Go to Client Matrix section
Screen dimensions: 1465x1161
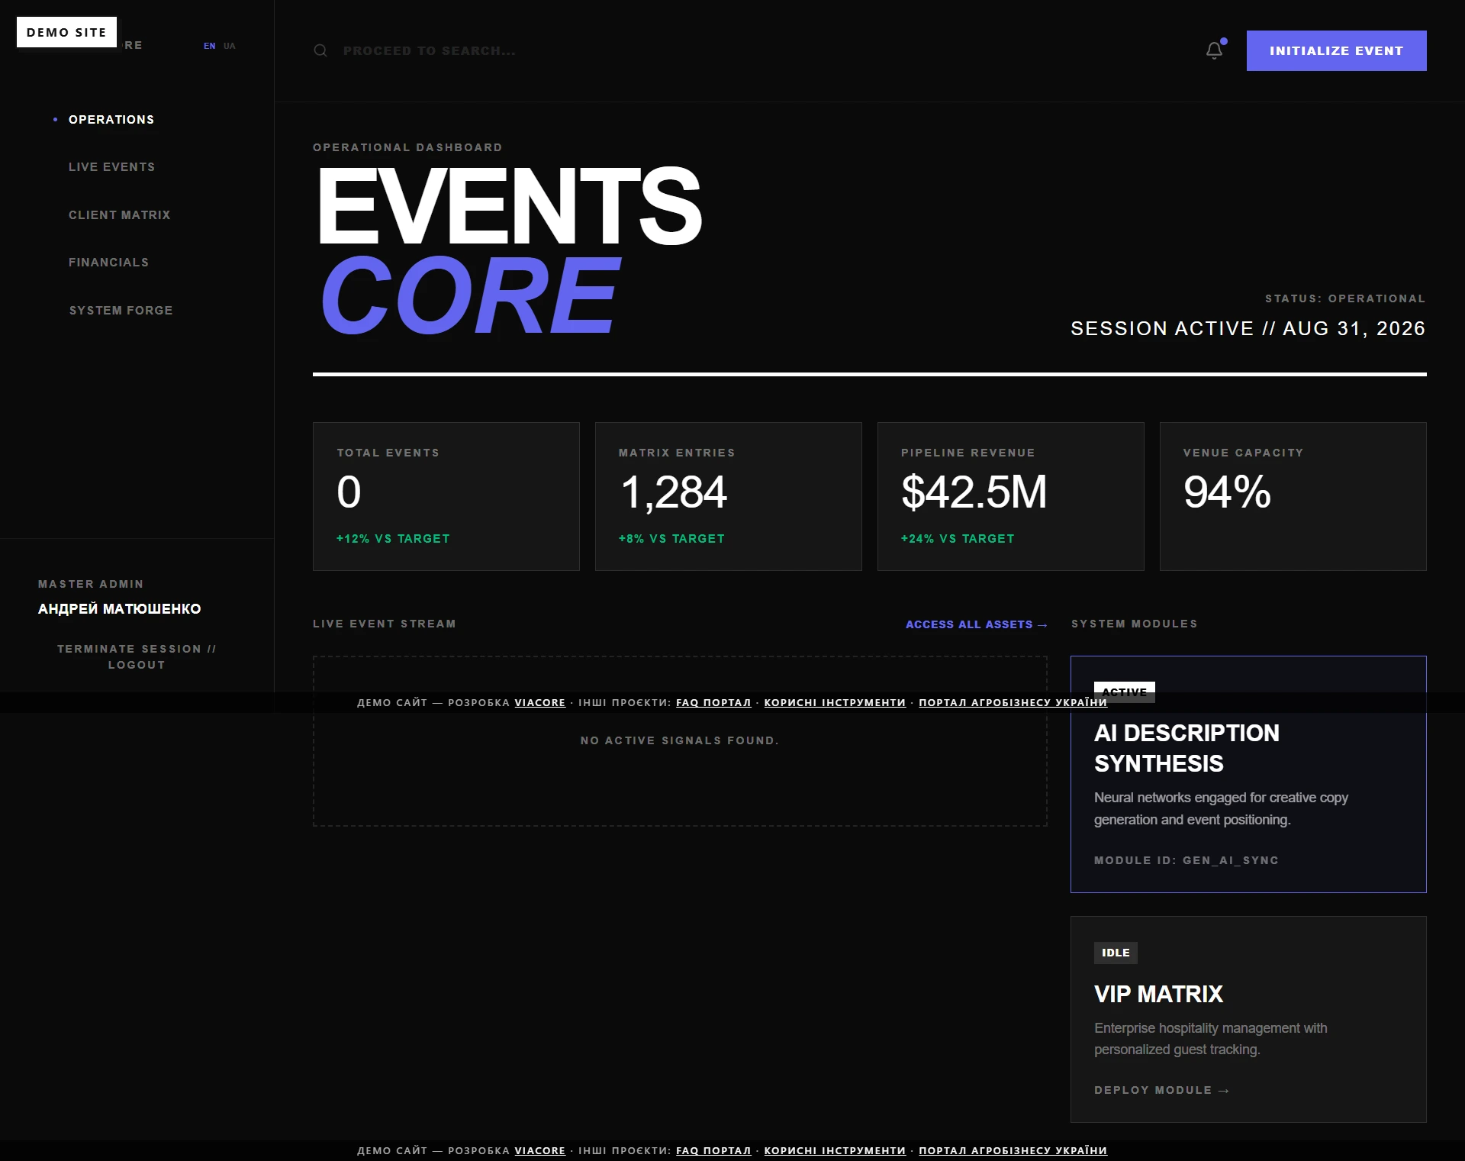pos(120,215)
